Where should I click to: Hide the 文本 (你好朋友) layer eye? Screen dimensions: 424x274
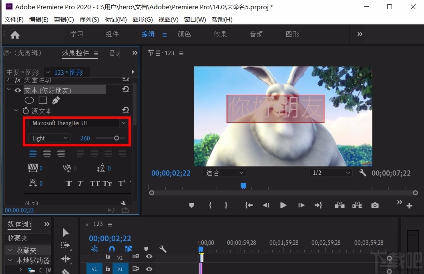point(18,90)
